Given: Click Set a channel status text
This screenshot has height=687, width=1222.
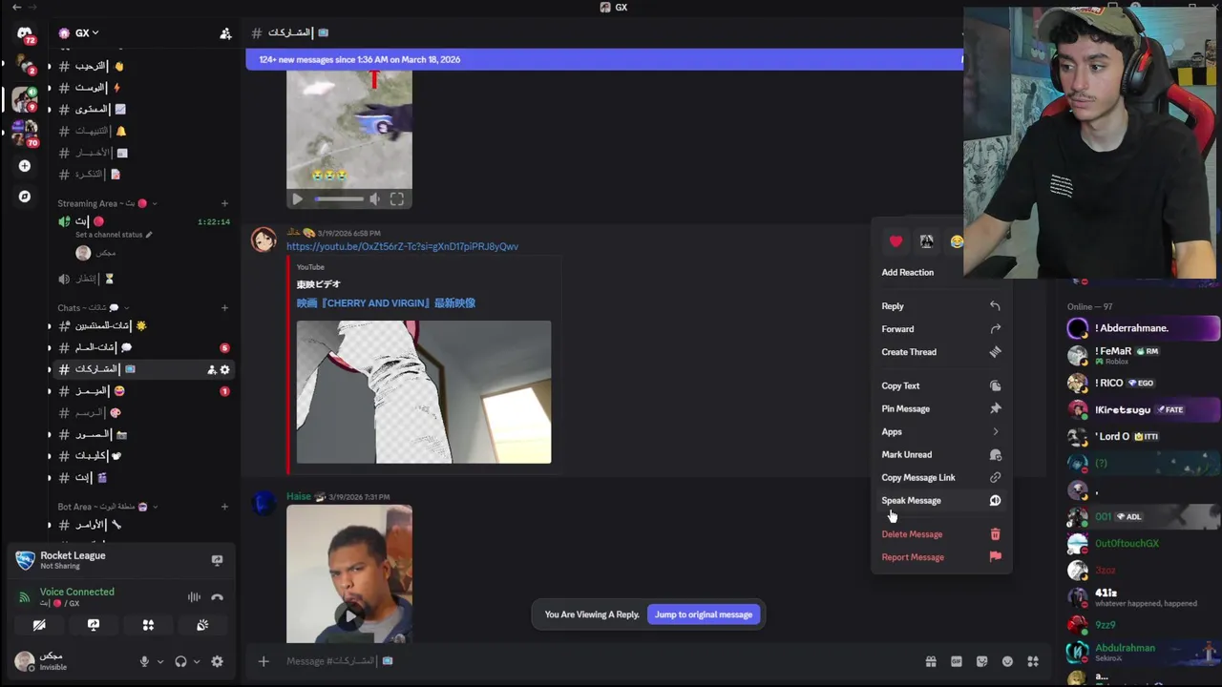Looking at the screenshot, I should pyautogui.click(x=108, y=235).
